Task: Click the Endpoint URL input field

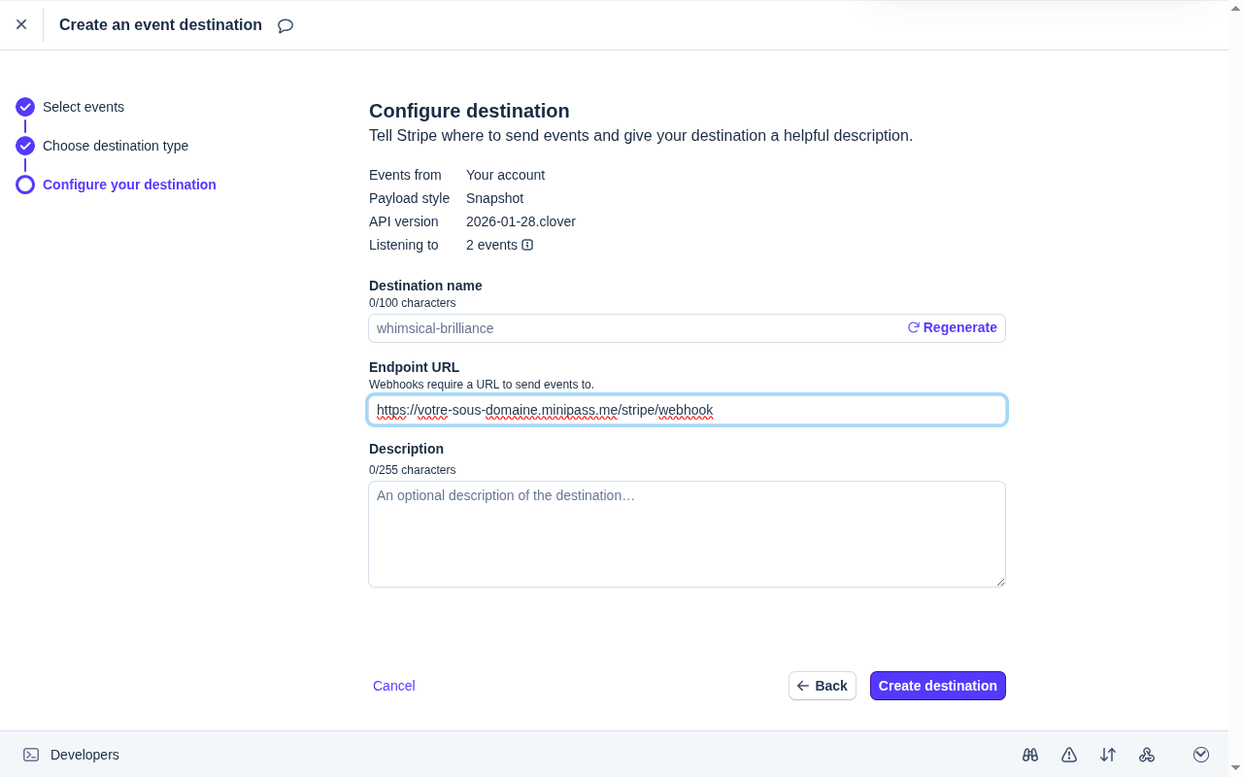Action: click(x=687, y=410)
